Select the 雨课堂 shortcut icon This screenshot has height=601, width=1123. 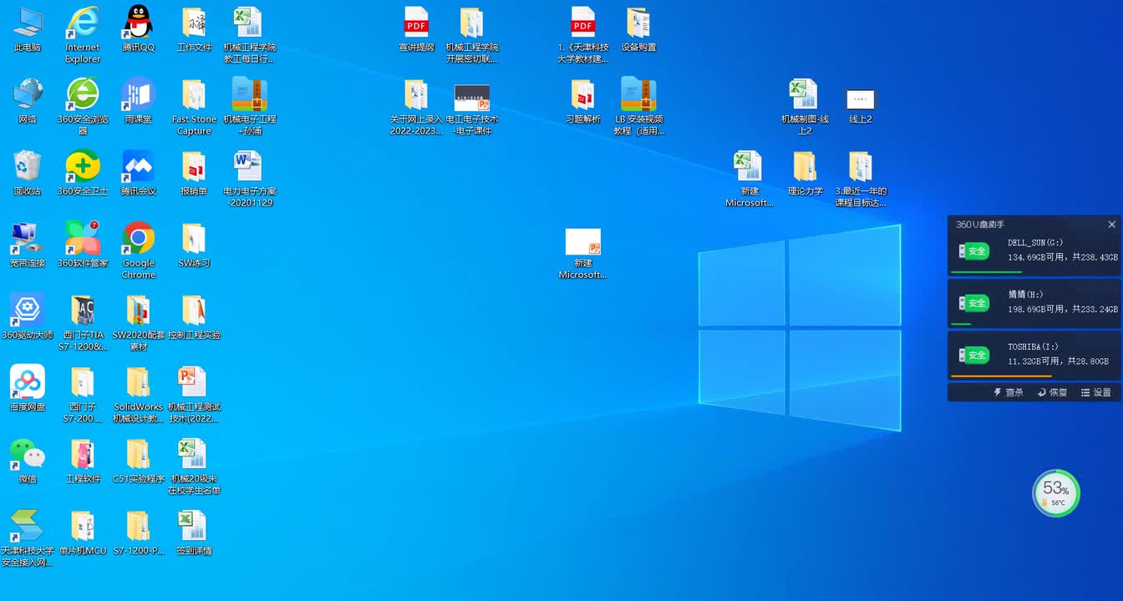138,102
